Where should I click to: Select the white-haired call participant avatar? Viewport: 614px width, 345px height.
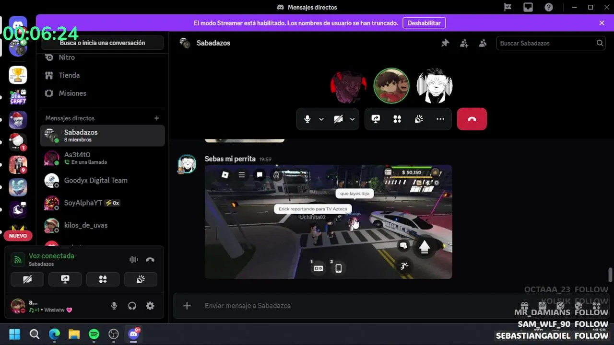[435, 86]
